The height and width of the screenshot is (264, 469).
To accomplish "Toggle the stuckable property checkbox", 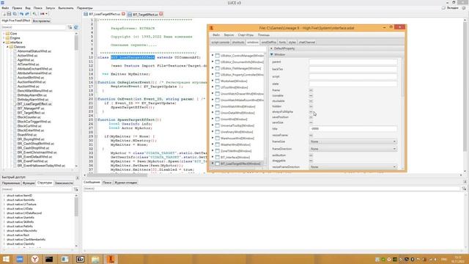I will click(311, 101).
